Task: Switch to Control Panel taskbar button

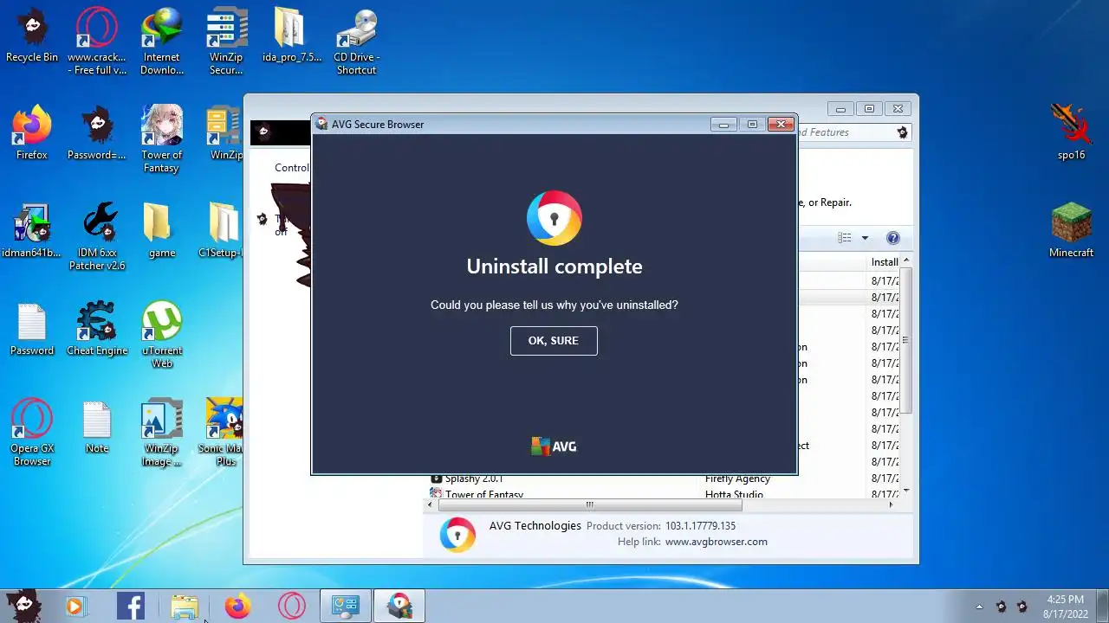Action: click(346, 606)
